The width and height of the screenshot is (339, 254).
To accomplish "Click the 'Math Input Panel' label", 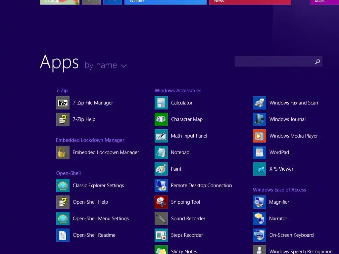I will [189, 136].
